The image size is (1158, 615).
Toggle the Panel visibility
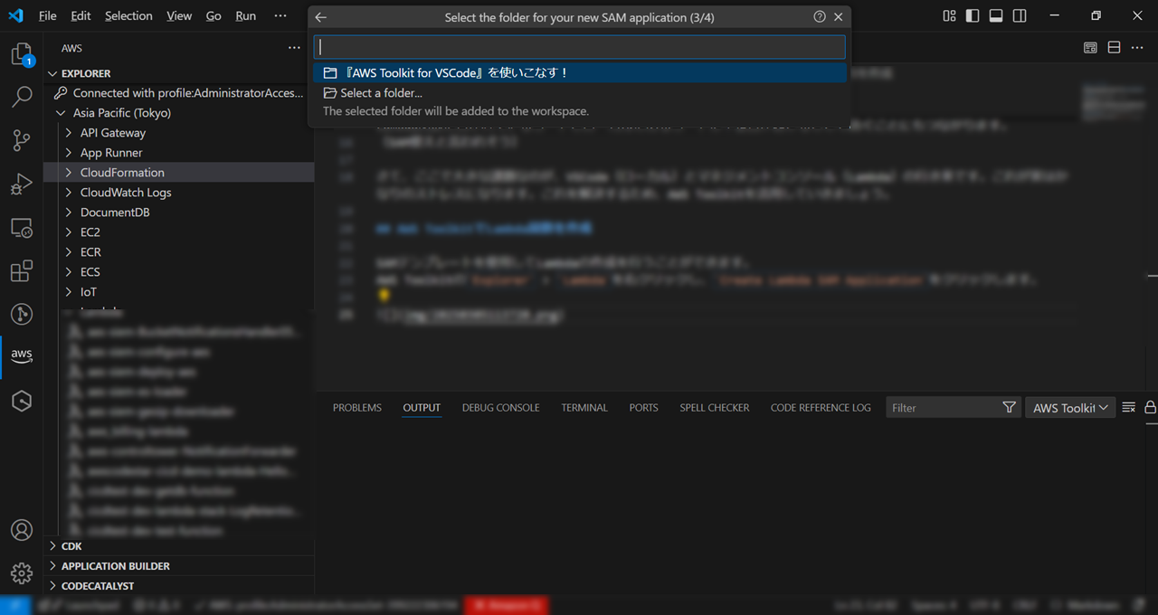click(995, 15)
